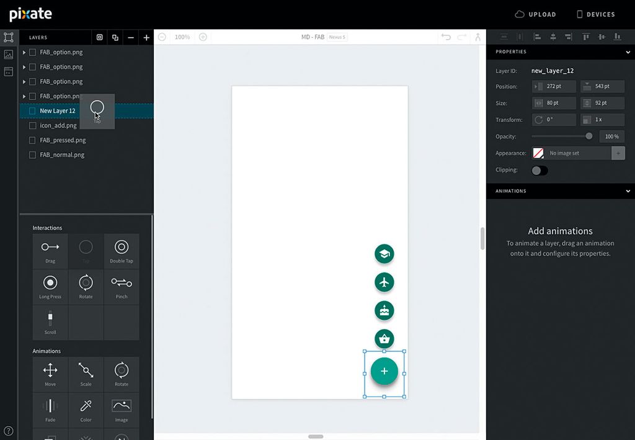The height and width of the screenshot is (440, 635).
Task: Toggle visibility checkbox of icon_add.png layer
Action: 32,125
